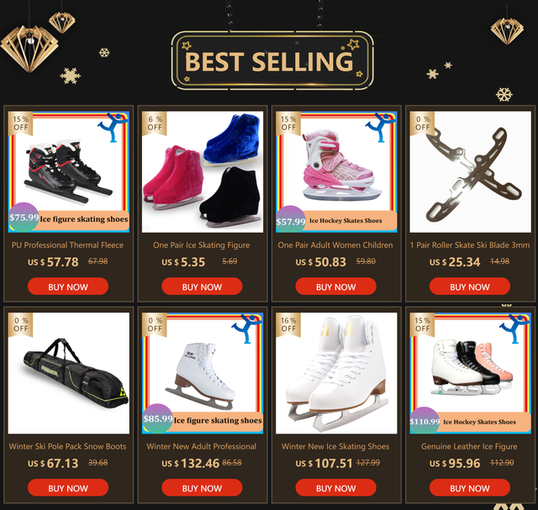Click the BEST SELLING banner sign
Screen dimensions: 538x510
[x=272, y=60]
